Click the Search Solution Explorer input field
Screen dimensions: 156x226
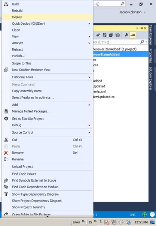(116, 42)
